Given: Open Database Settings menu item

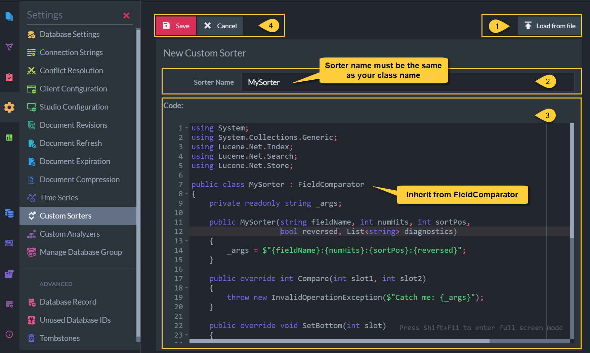Looking at the screenshot, I should pyautogui.click(x=78, y=34).
